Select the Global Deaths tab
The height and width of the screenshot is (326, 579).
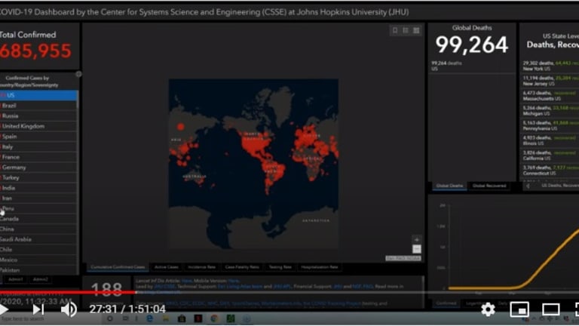click(x=449, y=186)
